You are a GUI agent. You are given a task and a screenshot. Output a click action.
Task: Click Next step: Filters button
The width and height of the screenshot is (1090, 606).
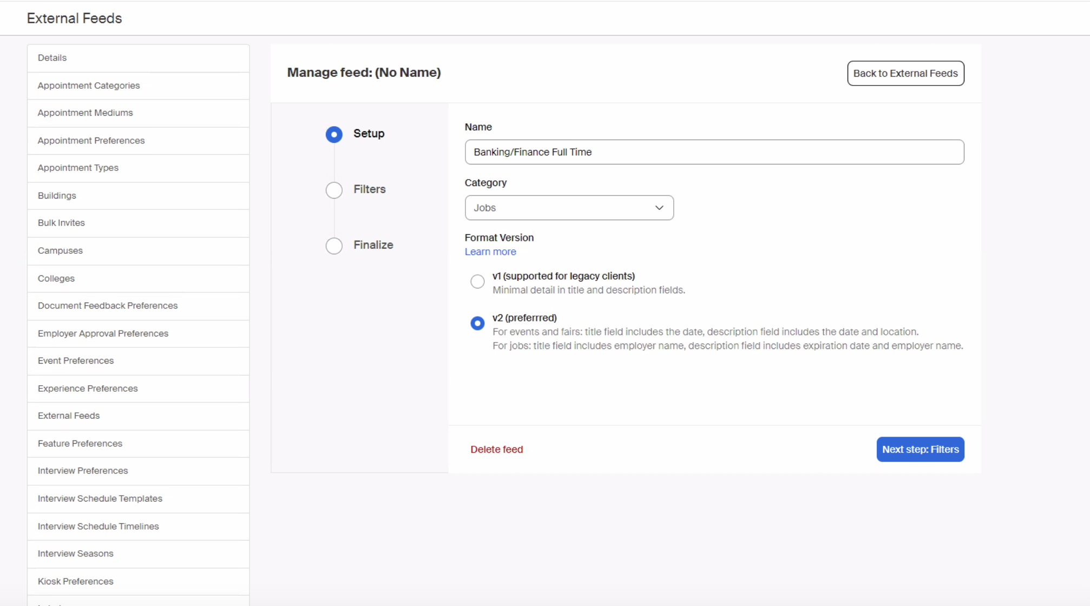coord(920,449)
